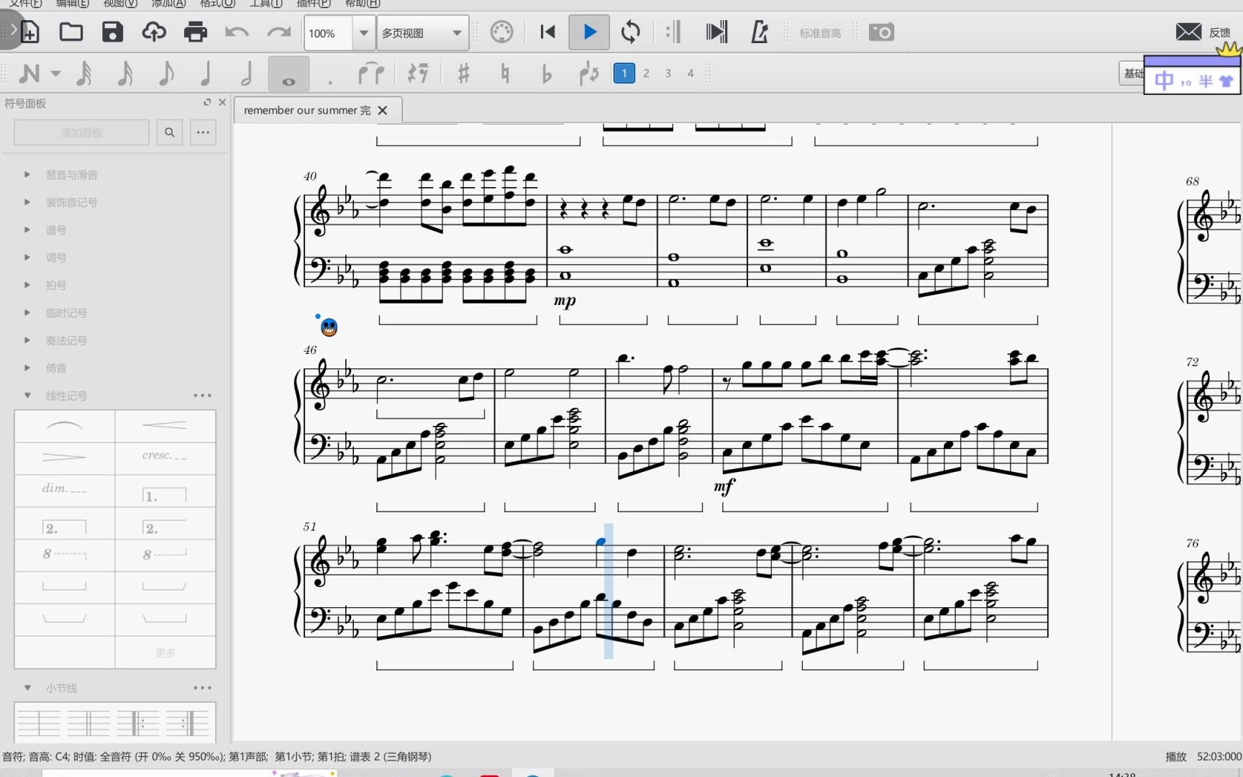
Task: Toggle pan score during playback
Action: pos(716,32)
